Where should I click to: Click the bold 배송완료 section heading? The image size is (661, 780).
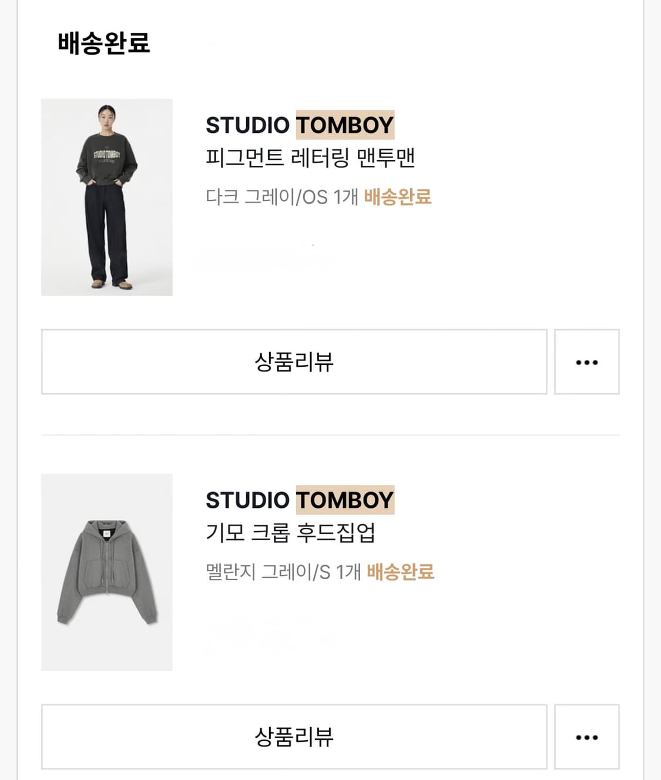[104, 43]
